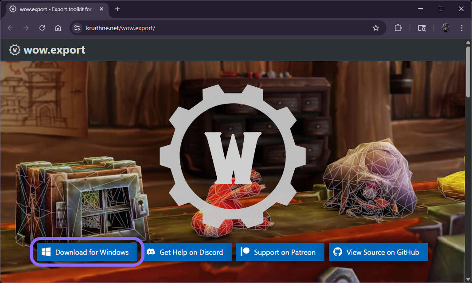Go to the browser home page
Viewport: 472px width, 283px height.
click(58, 28)
